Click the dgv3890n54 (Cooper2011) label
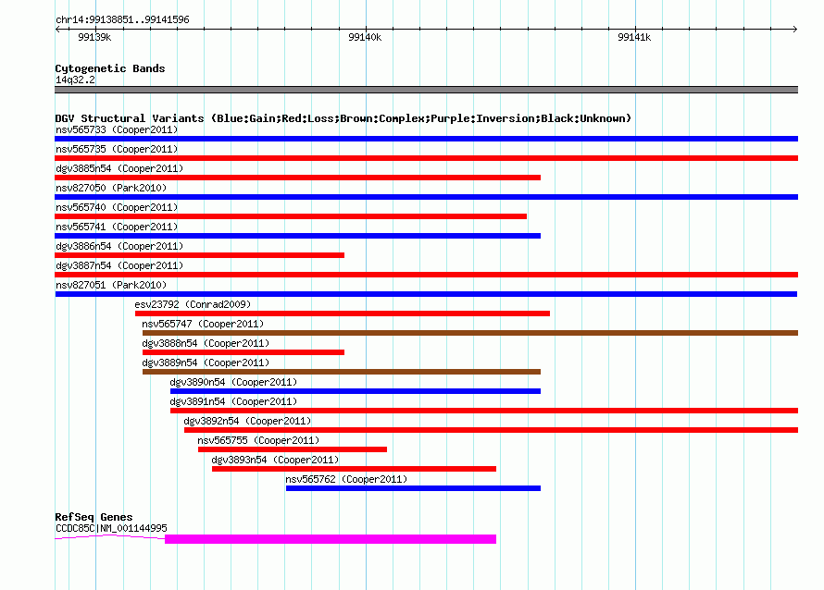Viewport: 824px width, 590px height. [233, 382]
